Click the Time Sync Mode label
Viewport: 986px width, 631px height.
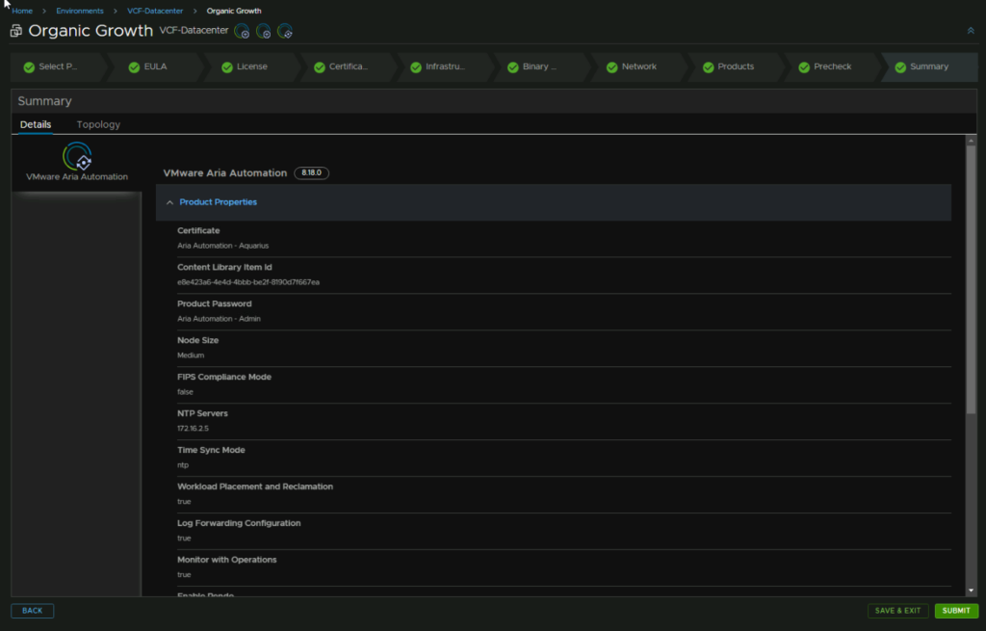(x=211, y=450)
